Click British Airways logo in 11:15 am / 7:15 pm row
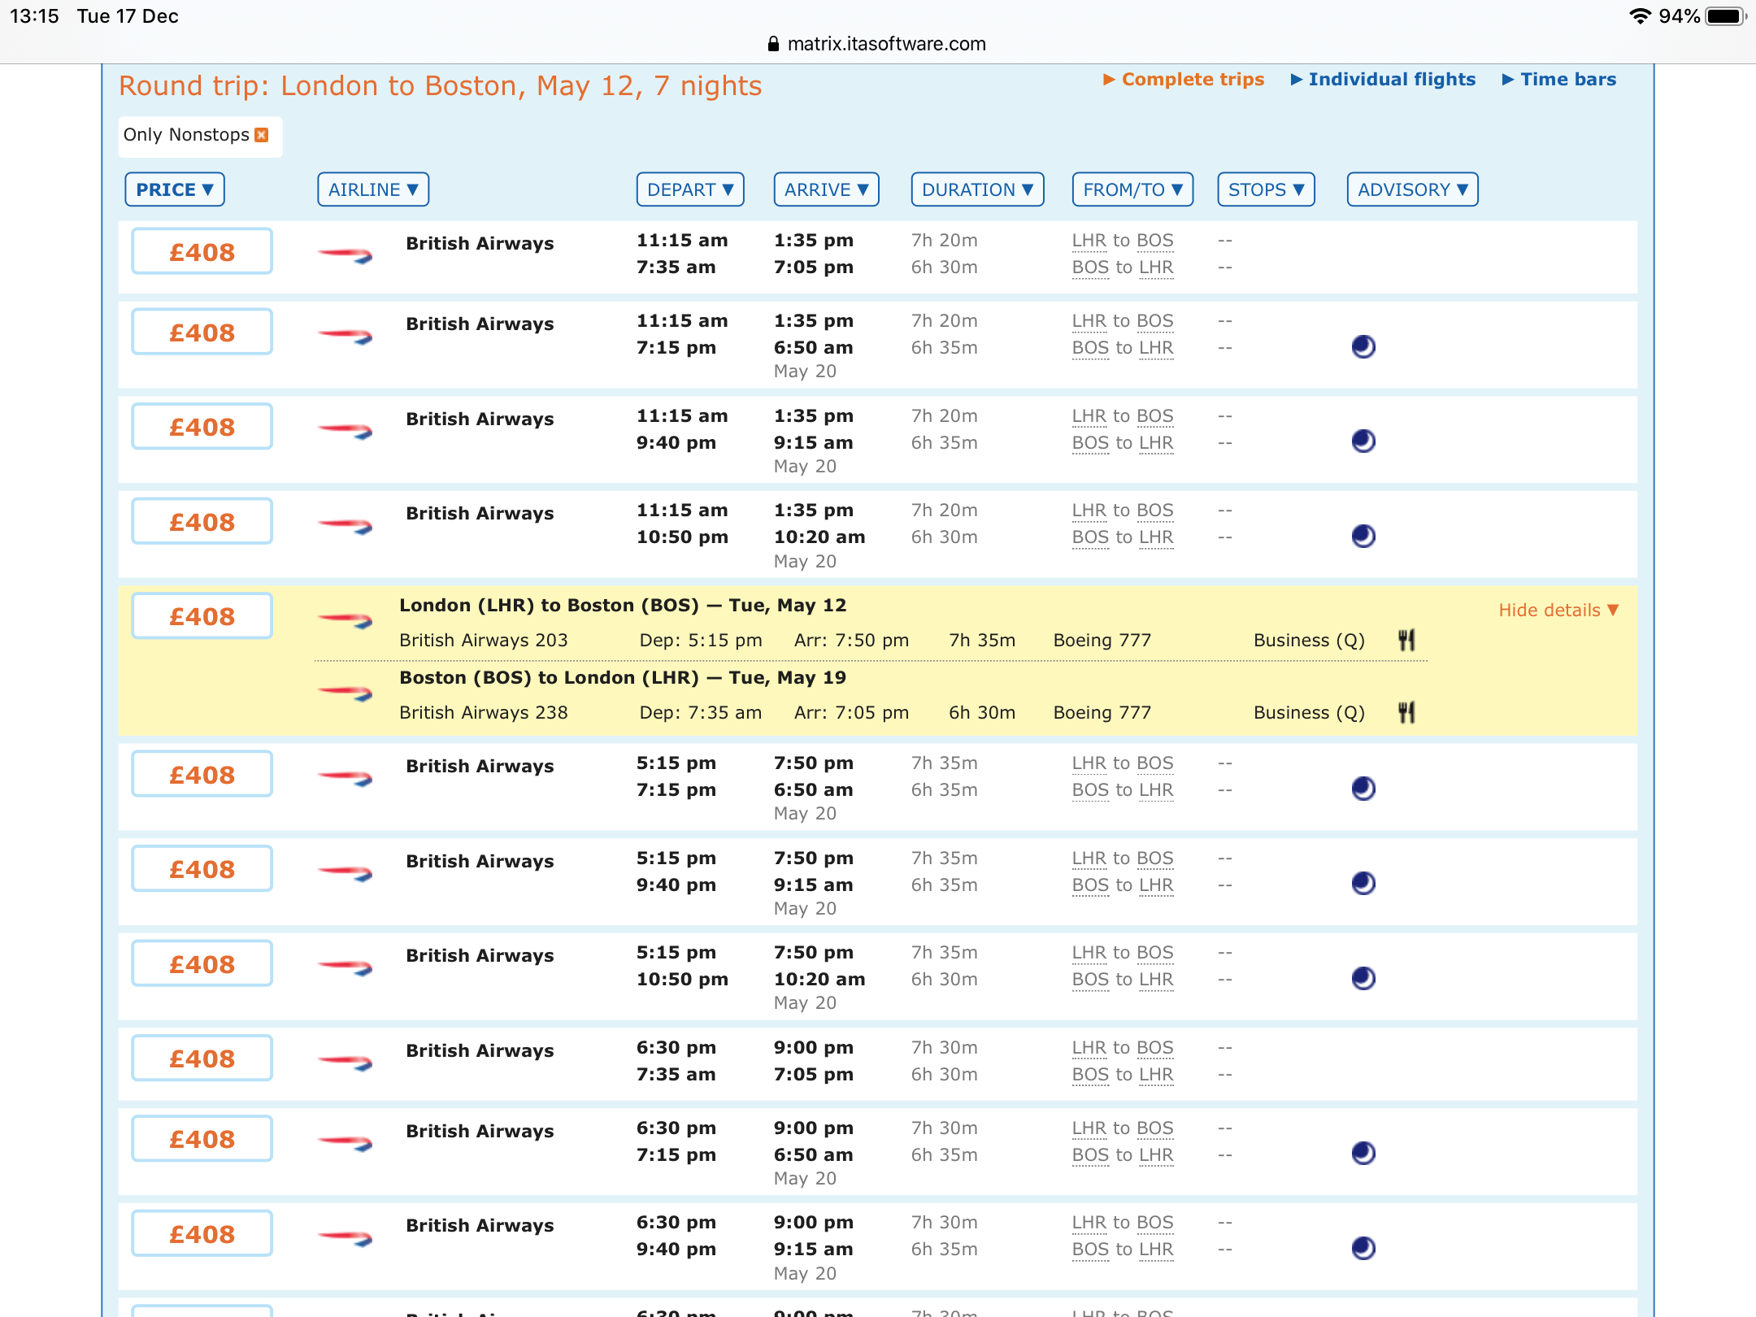The width and height of the screenshot is (1756, 1317). 345,336
